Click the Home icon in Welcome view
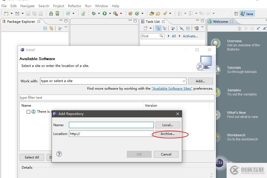This screenshot has width=267, height=178. click(240, 29)
